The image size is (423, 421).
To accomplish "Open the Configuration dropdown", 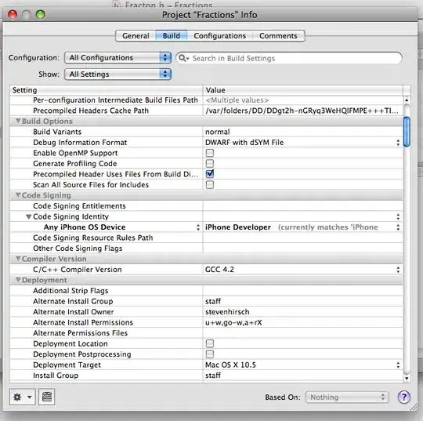I will [x=117, y=57].
